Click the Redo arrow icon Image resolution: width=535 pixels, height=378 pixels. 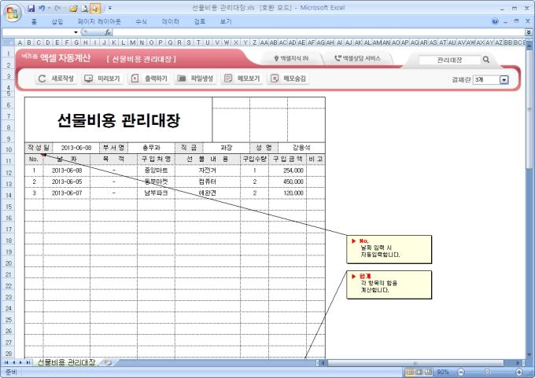(57, 8)
